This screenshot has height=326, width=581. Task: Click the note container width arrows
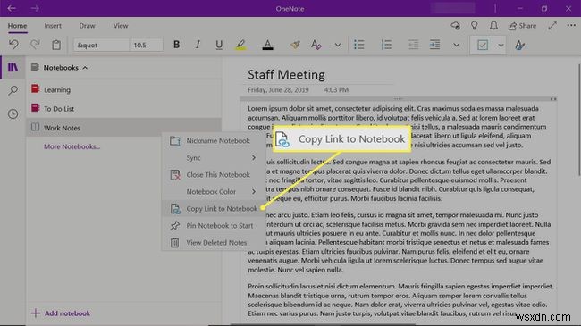[552, 99]
